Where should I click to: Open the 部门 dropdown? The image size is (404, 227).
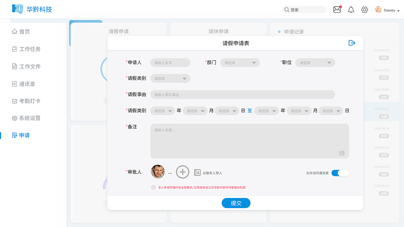[240, 63]
